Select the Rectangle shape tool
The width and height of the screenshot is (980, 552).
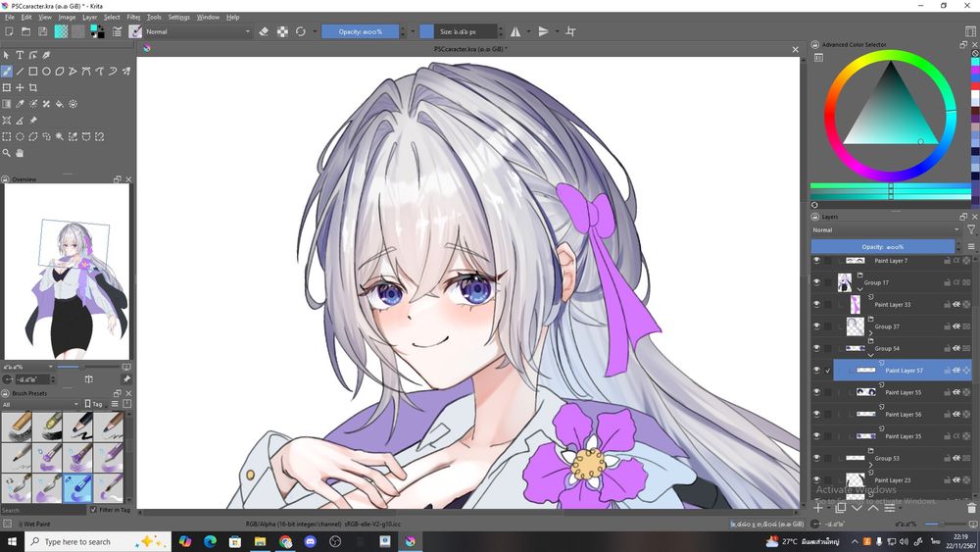click(33, 72)
